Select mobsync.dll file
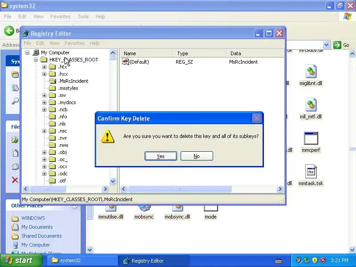 point(177,217)
